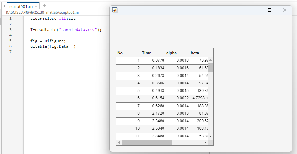The height and width of the screenshot is (154, 297).
Task: Switch to the script001.m tab
Action: point(21,6)
